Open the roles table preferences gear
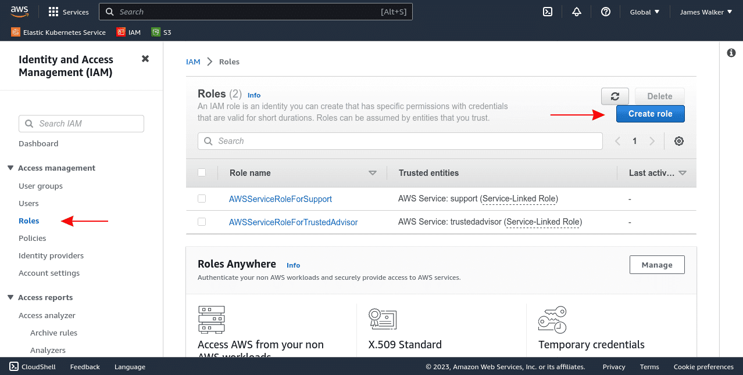The height and width of the screenshot is (375, 743). [x=678, y=140]
